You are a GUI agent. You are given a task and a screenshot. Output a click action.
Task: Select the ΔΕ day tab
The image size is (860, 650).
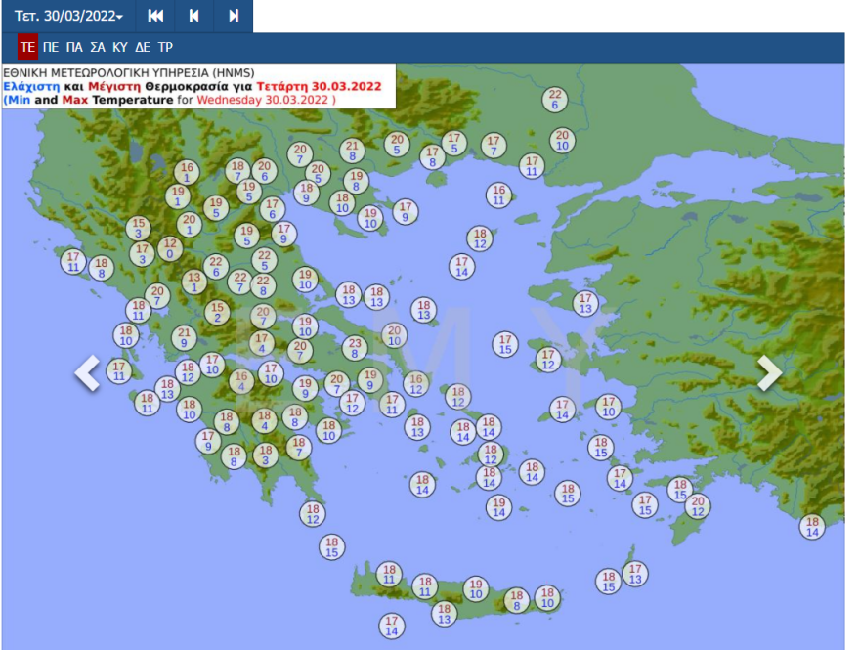143,47
